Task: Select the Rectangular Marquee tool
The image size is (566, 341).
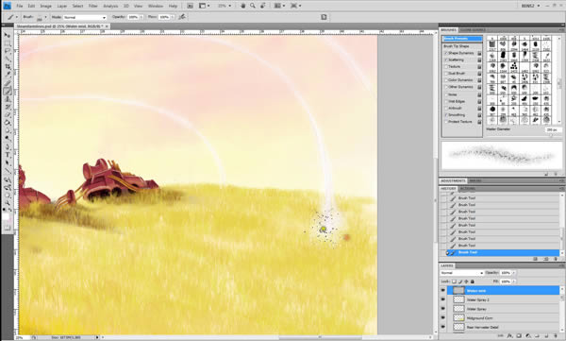Action: tap(7, 43)
